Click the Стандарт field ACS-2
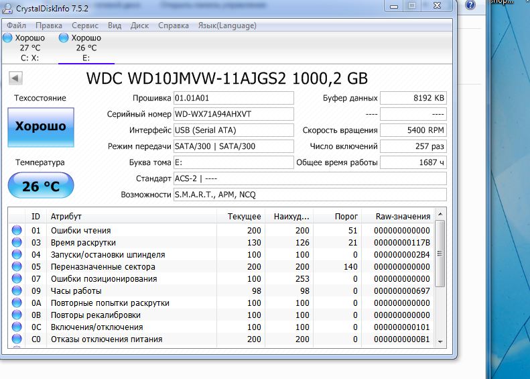This screenshot has height=379, width=530. [310, 178]
